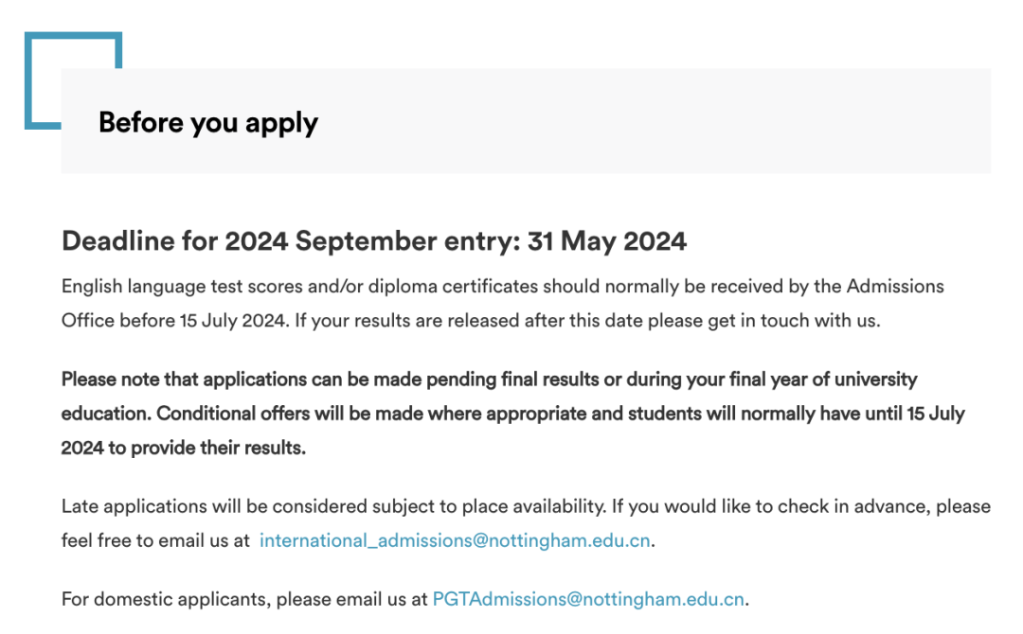The width and height of the screenshot is (1023, 634).
Task: Click bold "2024 to provide their results" line
Action: [184, 449]
